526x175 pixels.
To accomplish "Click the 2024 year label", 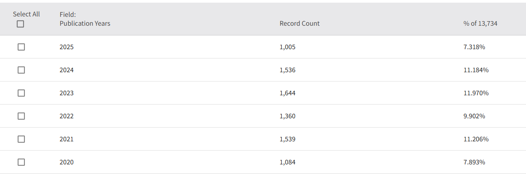I will [x=66, y=70].
